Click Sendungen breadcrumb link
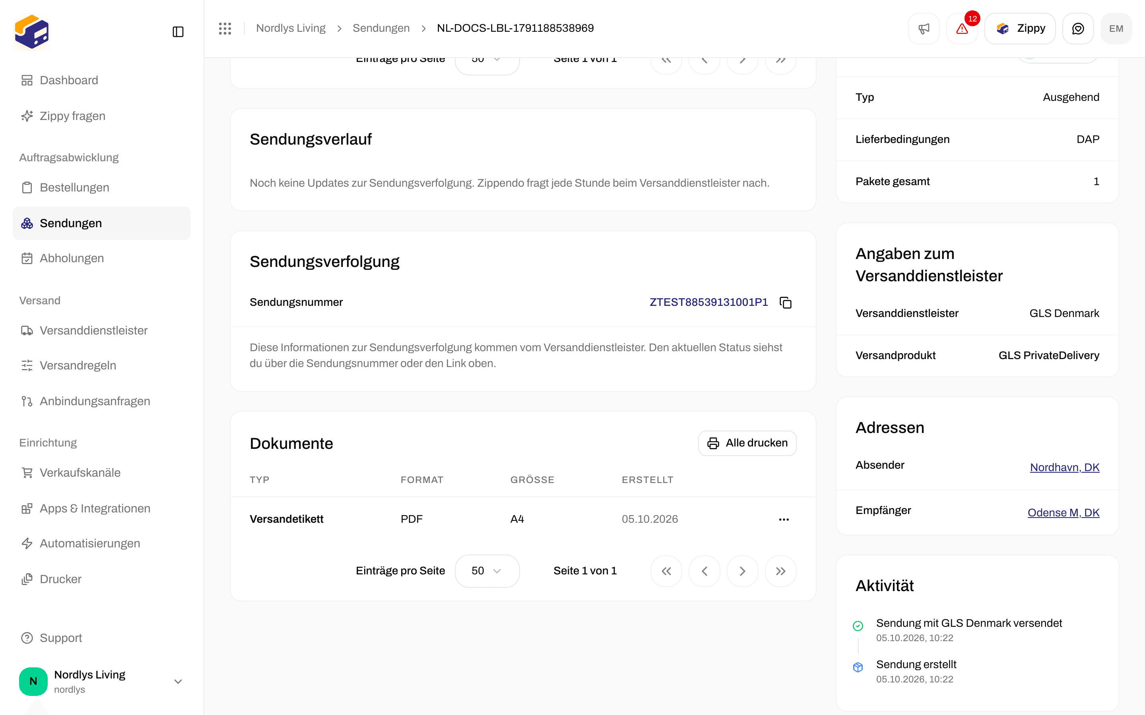 point(381,28)
